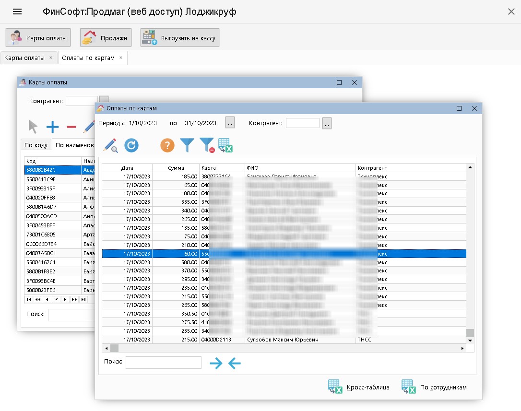Add new card with the blue plus icon
Screen dimensions: 521x411
pos(52,127)
